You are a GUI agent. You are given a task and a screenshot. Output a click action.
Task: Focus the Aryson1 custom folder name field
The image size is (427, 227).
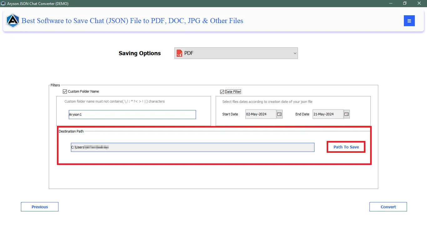(132, 114)
